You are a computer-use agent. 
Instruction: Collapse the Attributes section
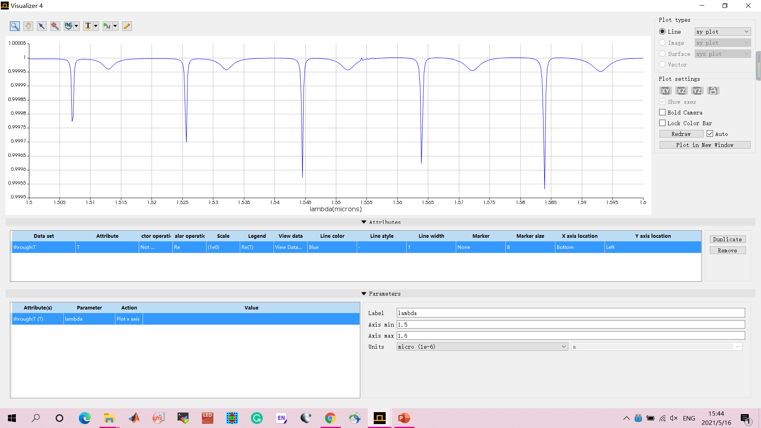tap(364, 222)
